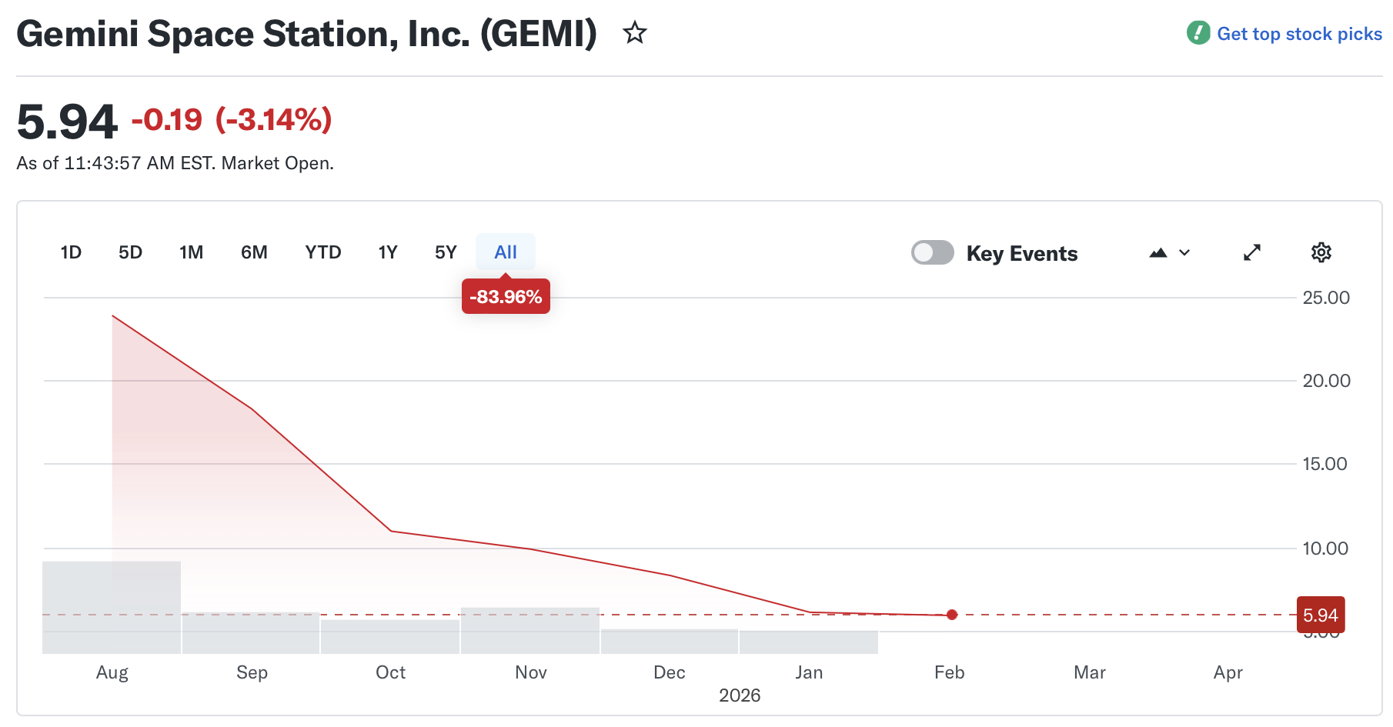
Task: Click the green icon beside Get top stock picks
Action: pyautogui.click(x=1198, y=33)
